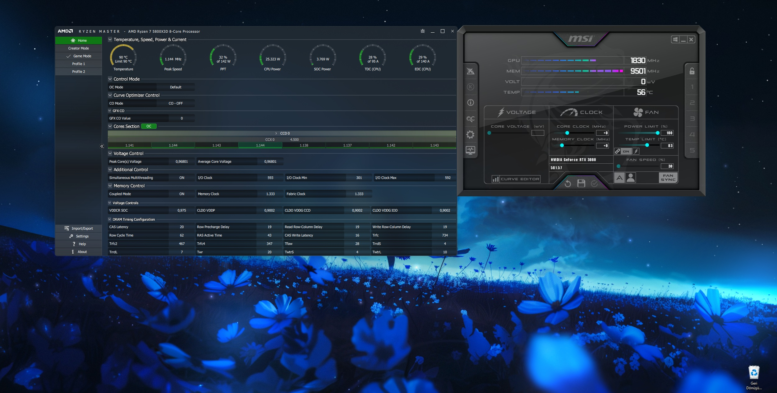The width and height of the screenshot is (777, 393).
Task: Switch to Creator Mode profile
Action: point(79,48)
